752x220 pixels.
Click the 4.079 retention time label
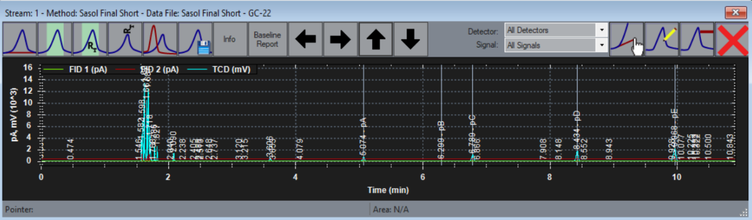click(299, 148)
